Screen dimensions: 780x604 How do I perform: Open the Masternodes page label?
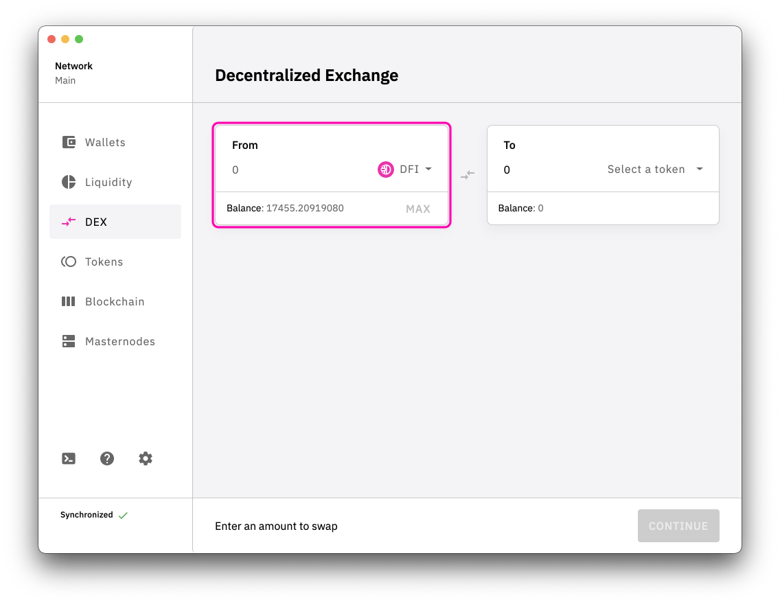pos(120,342)
